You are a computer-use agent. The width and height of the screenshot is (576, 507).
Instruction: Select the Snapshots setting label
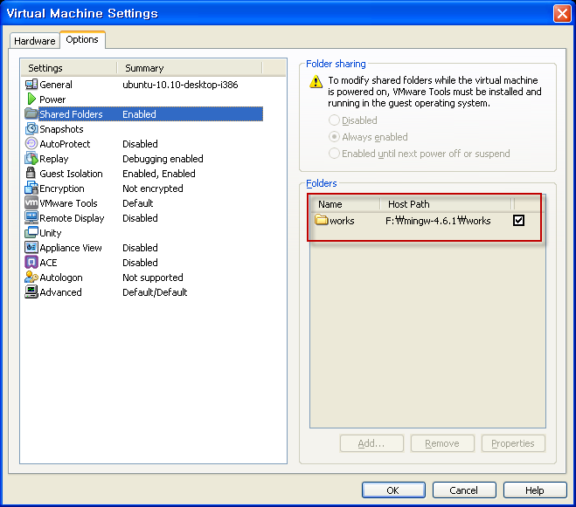(x=61, y=129)
